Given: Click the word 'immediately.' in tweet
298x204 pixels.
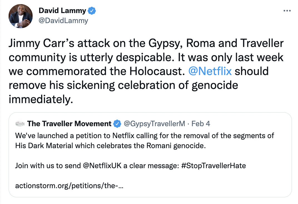Looking at the screenshot, I should point(41,99).
